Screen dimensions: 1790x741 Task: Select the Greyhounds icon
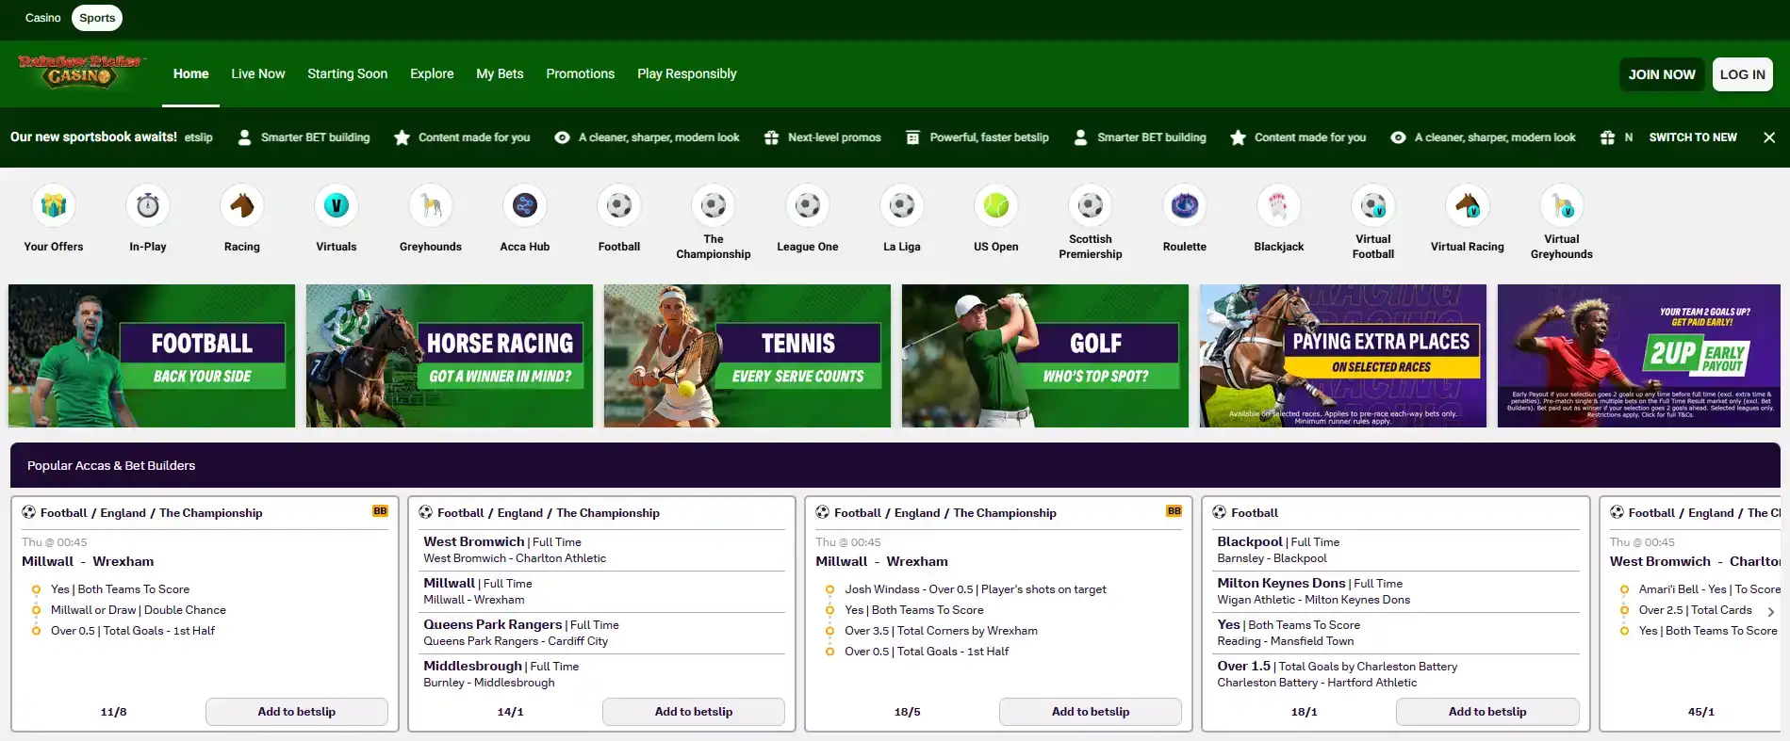[431, 205]
